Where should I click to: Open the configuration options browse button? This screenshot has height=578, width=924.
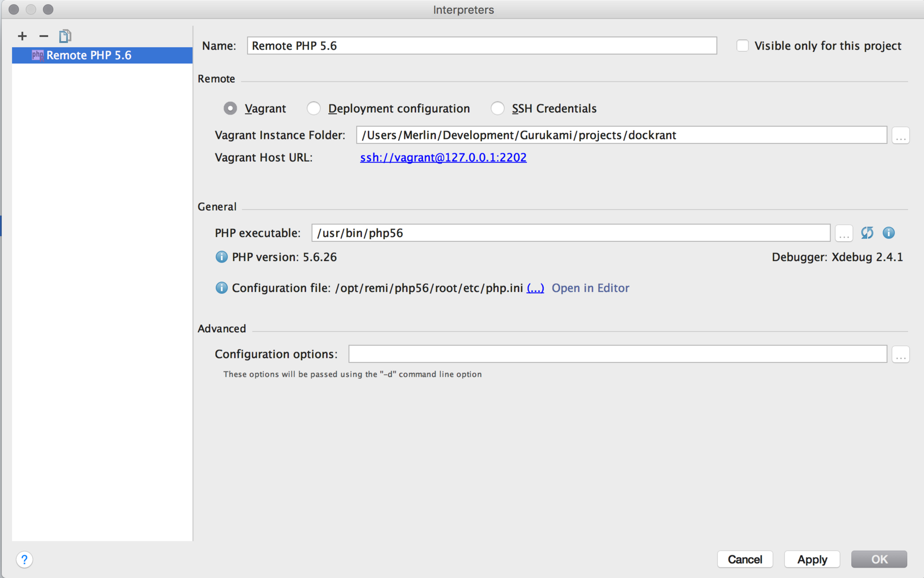pos(901,354)
